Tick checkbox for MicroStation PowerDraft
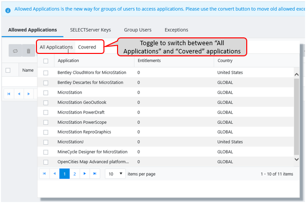The width and height of the screenshot is (306, 203). (46, 113)
